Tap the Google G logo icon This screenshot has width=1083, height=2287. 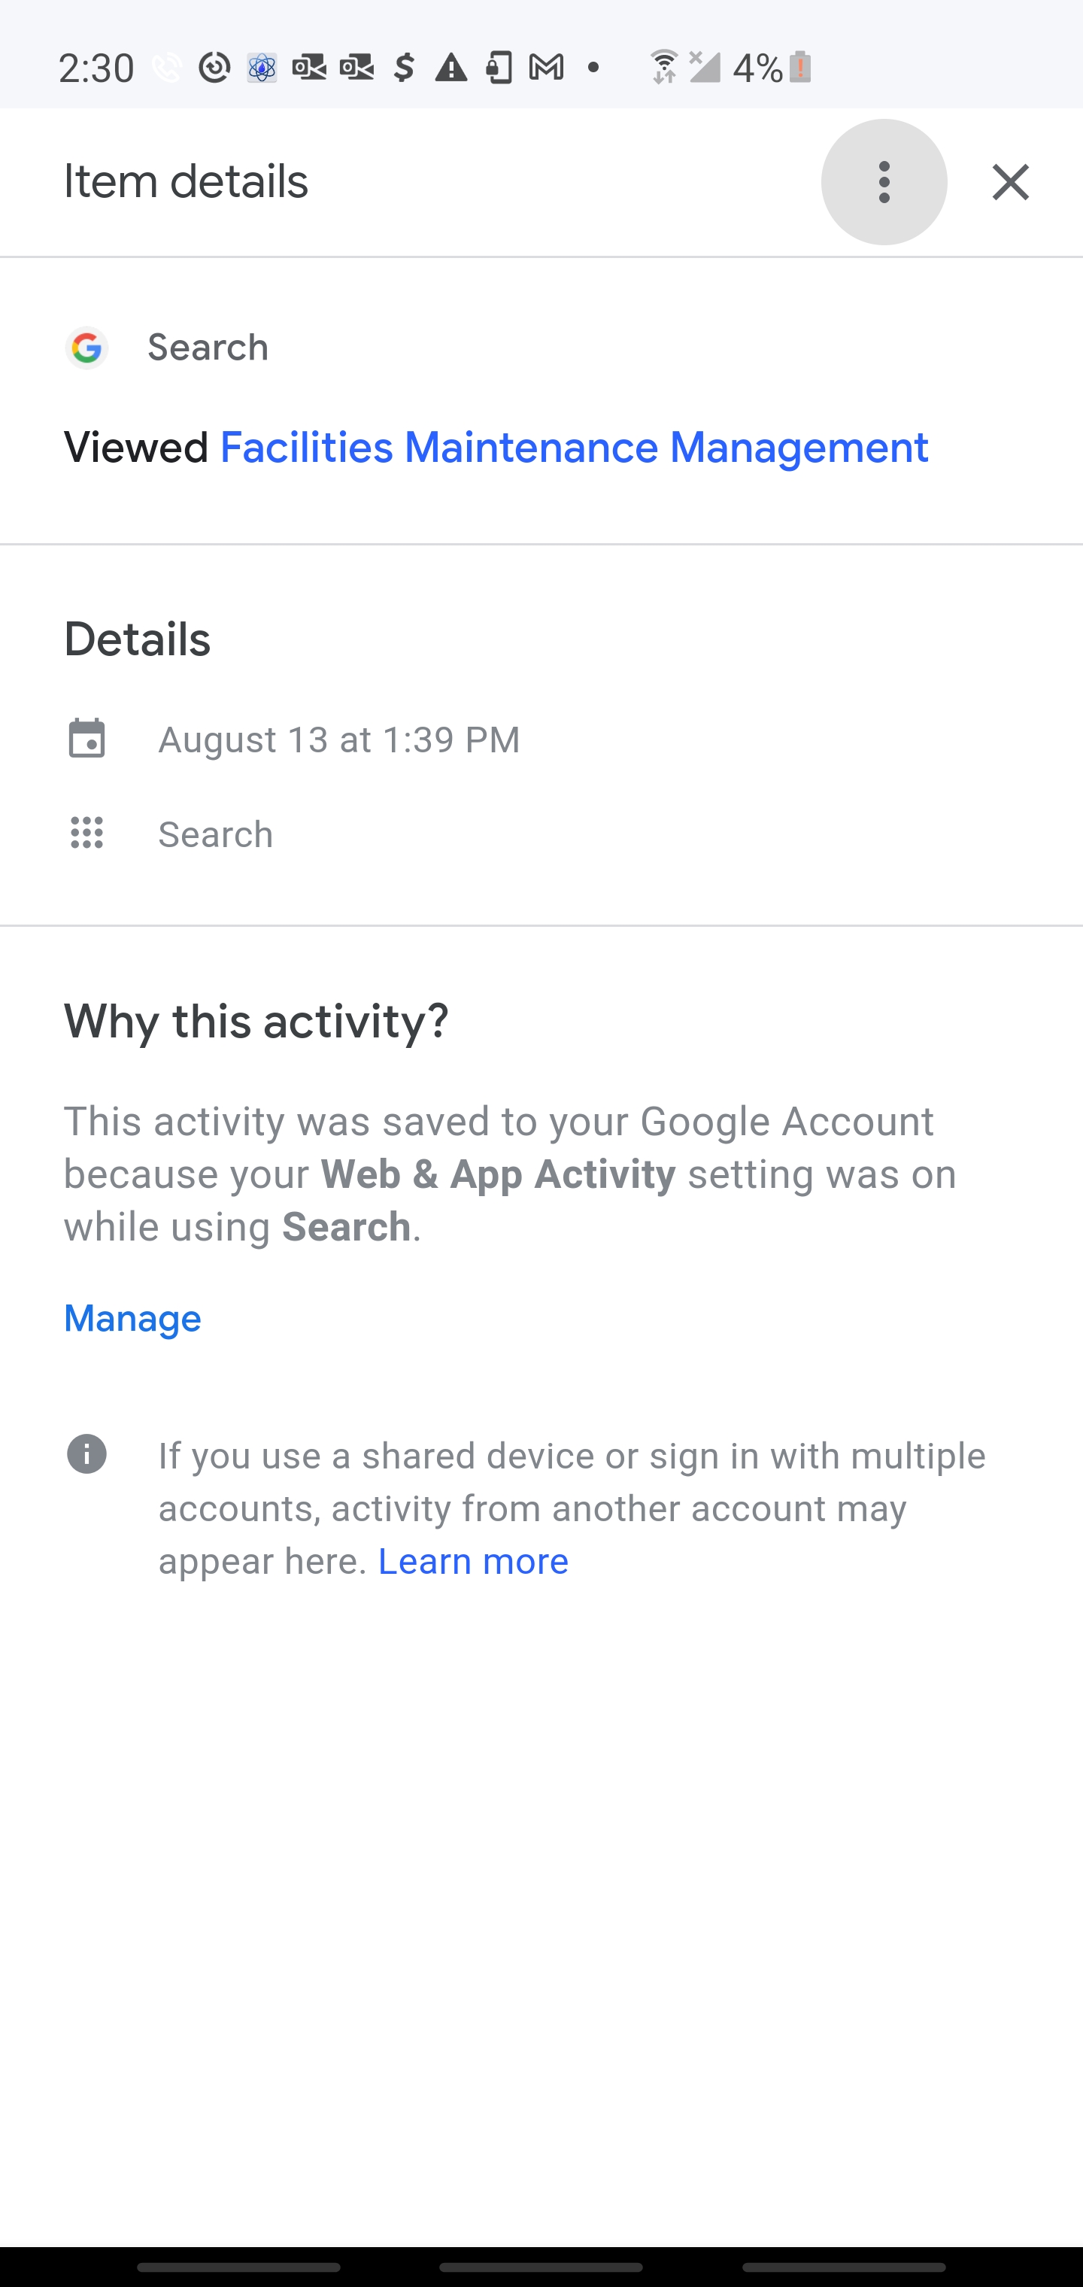click(87, 348)
